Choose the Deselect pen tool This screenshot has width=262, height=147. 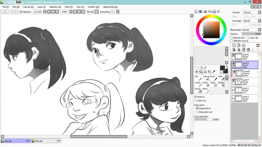click(x=221, y=84)
